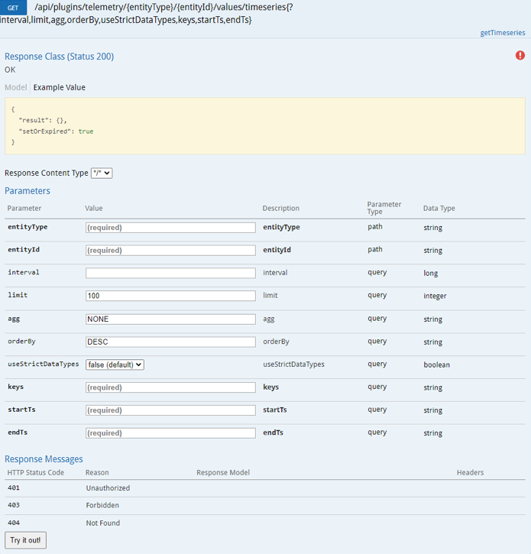
Task: Click the GET method badge
Action: click(14, 8)
